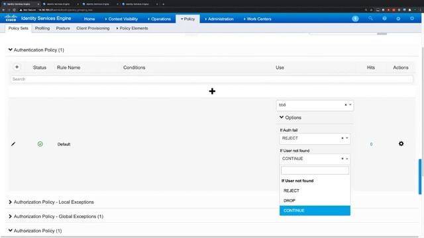Screen dimensions: 424x238
Task: Open the search magnifier icon in header
Action: coord(370,19)
